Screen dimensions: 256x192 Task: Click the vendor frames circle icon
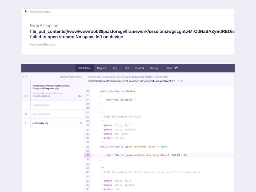tap(26, 114)
